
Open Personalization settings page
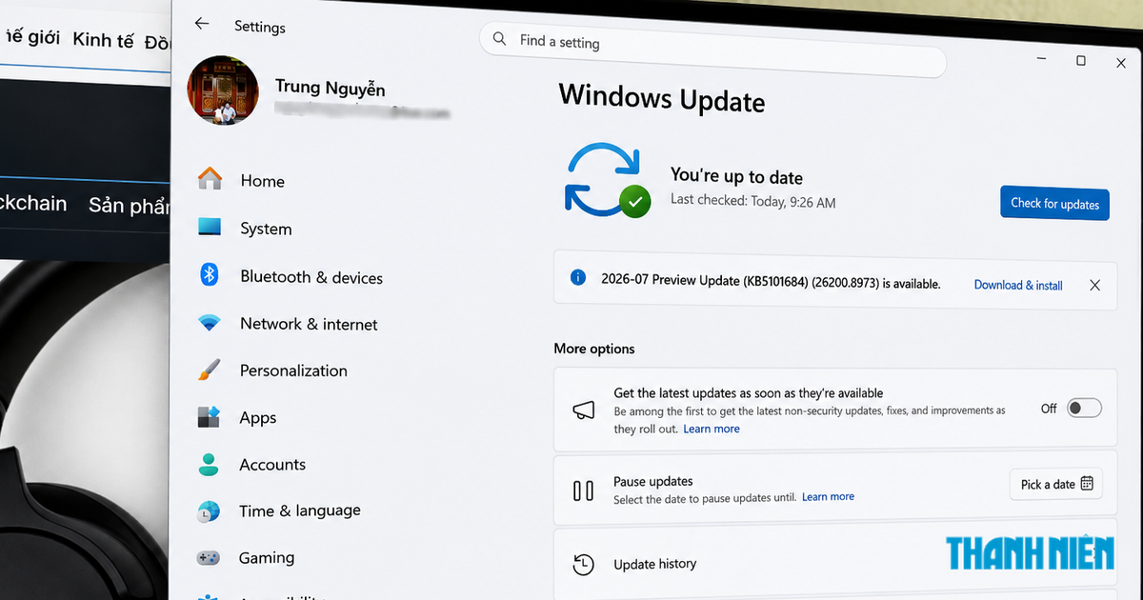(293, 370)
